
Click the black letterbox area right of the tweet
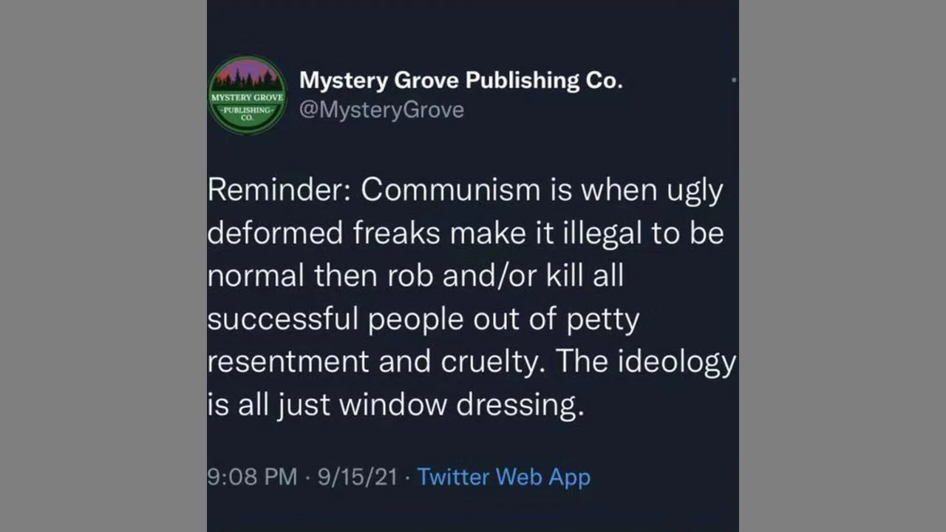843,266
